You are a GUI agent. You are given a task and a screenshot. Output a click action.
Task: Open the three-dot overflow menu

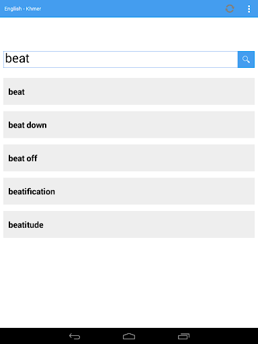pyautogui.click(x=249, y=9)
